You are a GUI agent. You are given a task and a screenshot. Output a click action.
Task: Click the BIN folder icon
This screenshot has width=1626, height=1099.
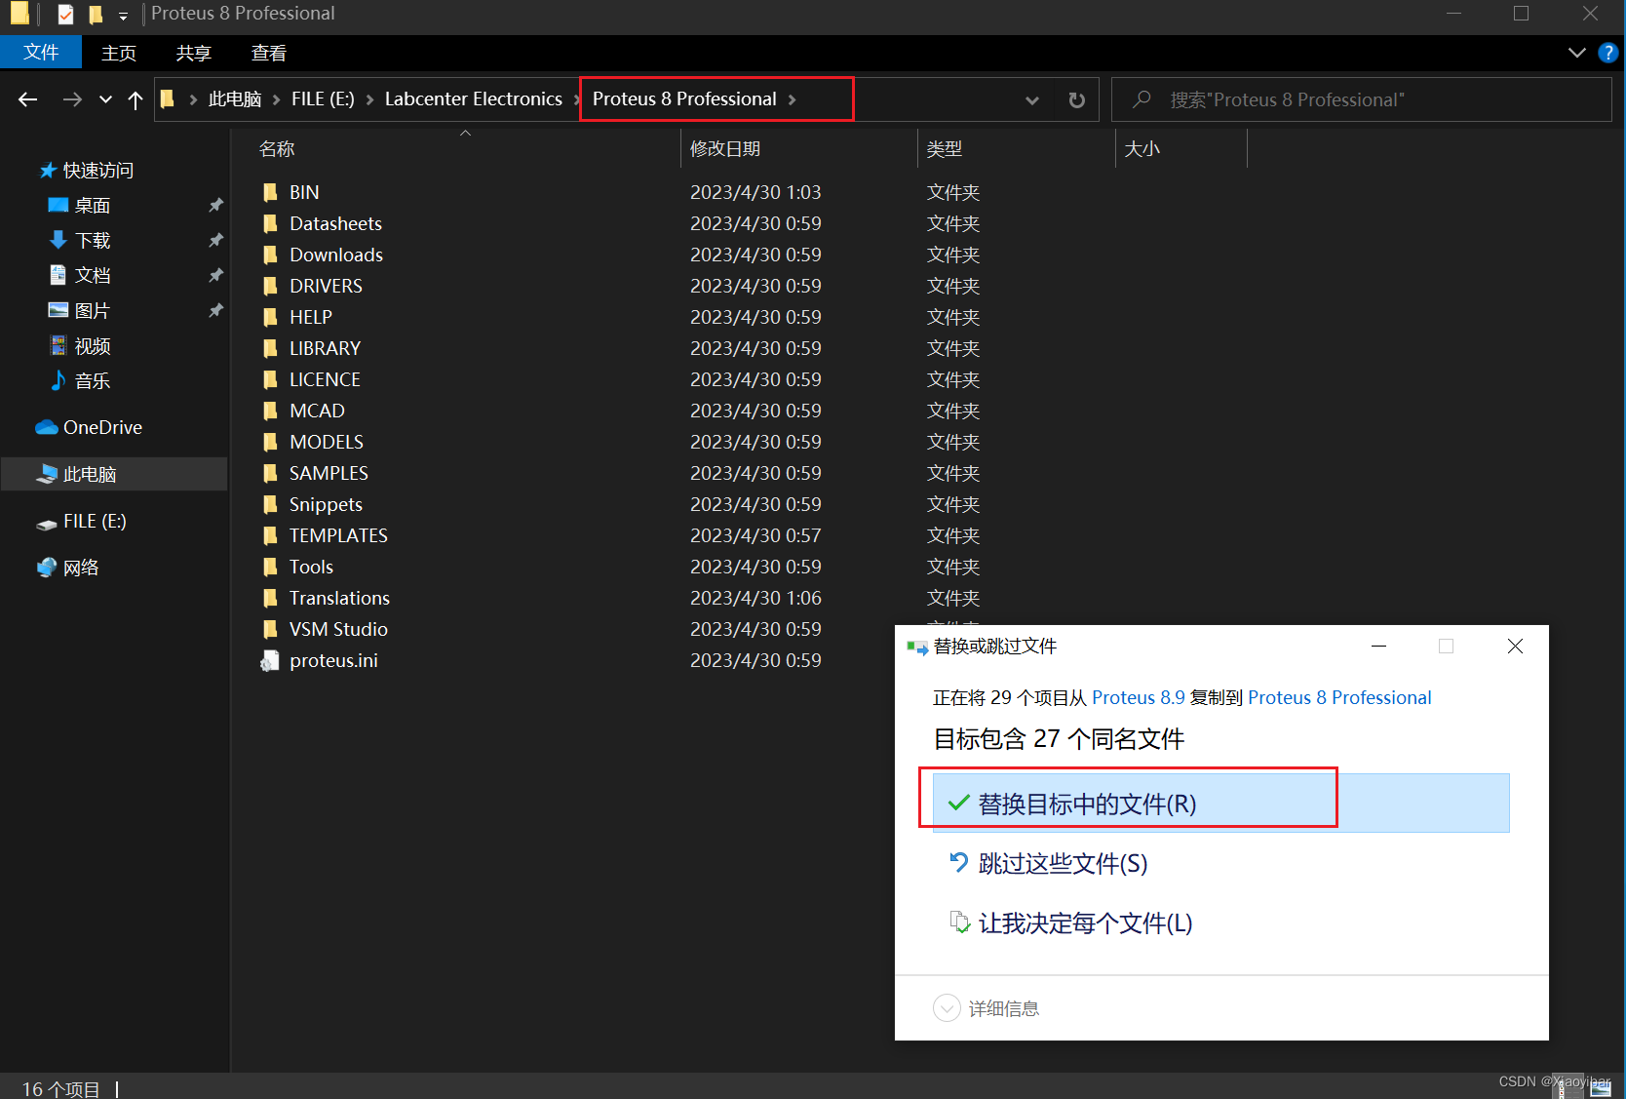coord(270,192)
